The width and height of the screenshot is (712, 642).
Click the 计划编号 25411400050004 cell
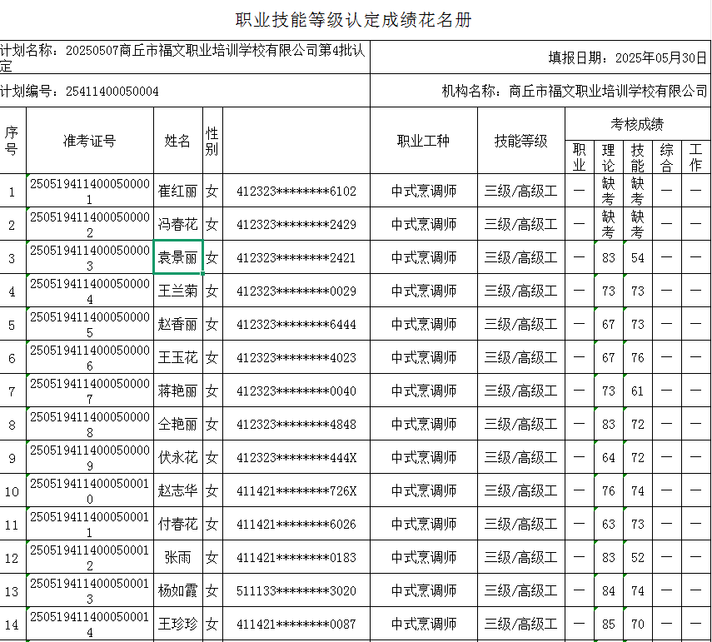click(185, 91)
